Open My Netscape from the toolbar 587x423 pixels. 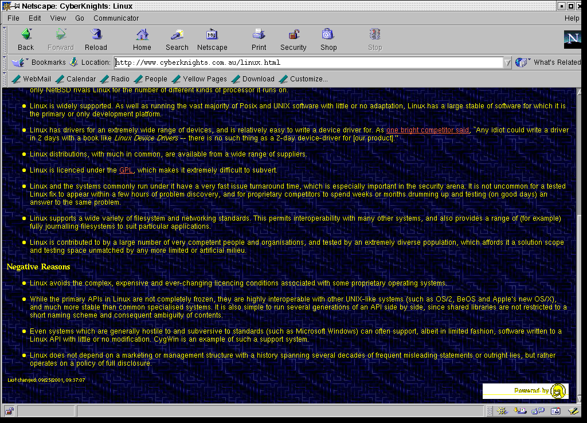(x=212, y=40)
